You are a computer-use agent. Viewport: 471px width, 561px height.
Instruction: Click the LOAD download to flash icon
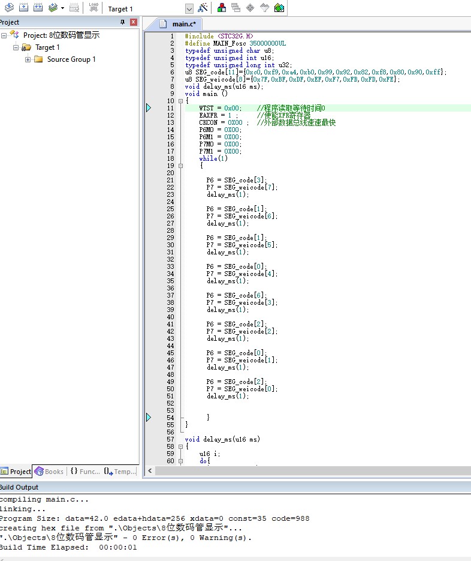pos(93,8)
